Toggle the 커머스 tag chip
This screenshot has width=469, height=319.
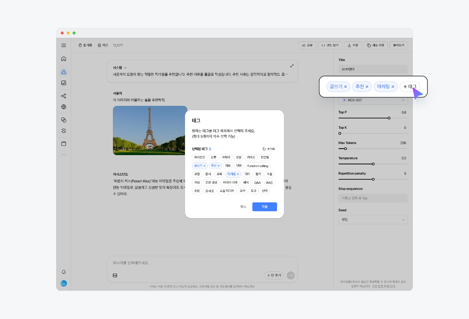tap(251, 158)
